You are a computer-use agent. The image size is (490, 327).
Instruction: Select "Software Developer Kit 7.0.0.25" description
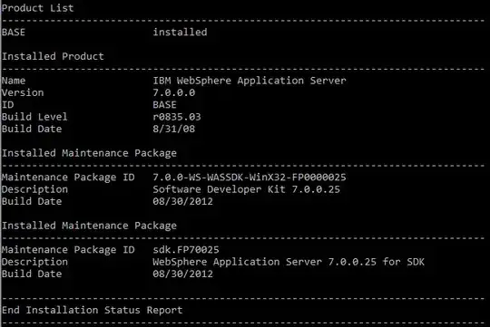[246, 189]
